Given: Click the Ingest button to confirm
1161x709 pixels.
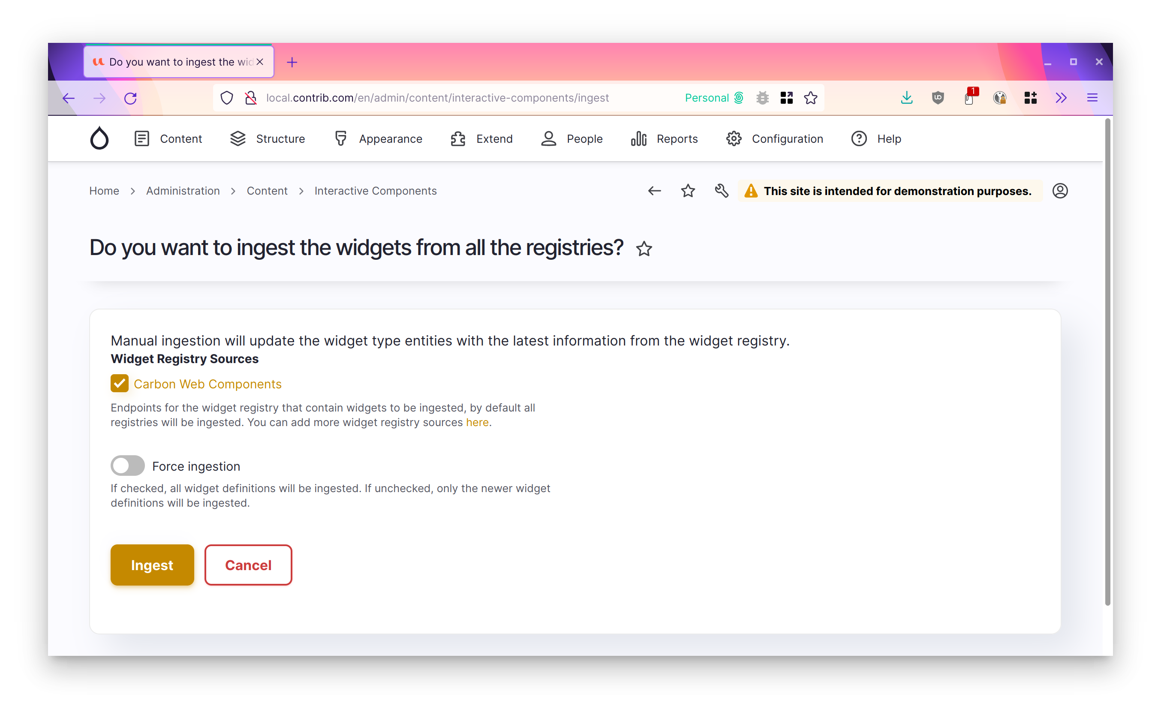Looking at the screenshot, I should [152, 565].
